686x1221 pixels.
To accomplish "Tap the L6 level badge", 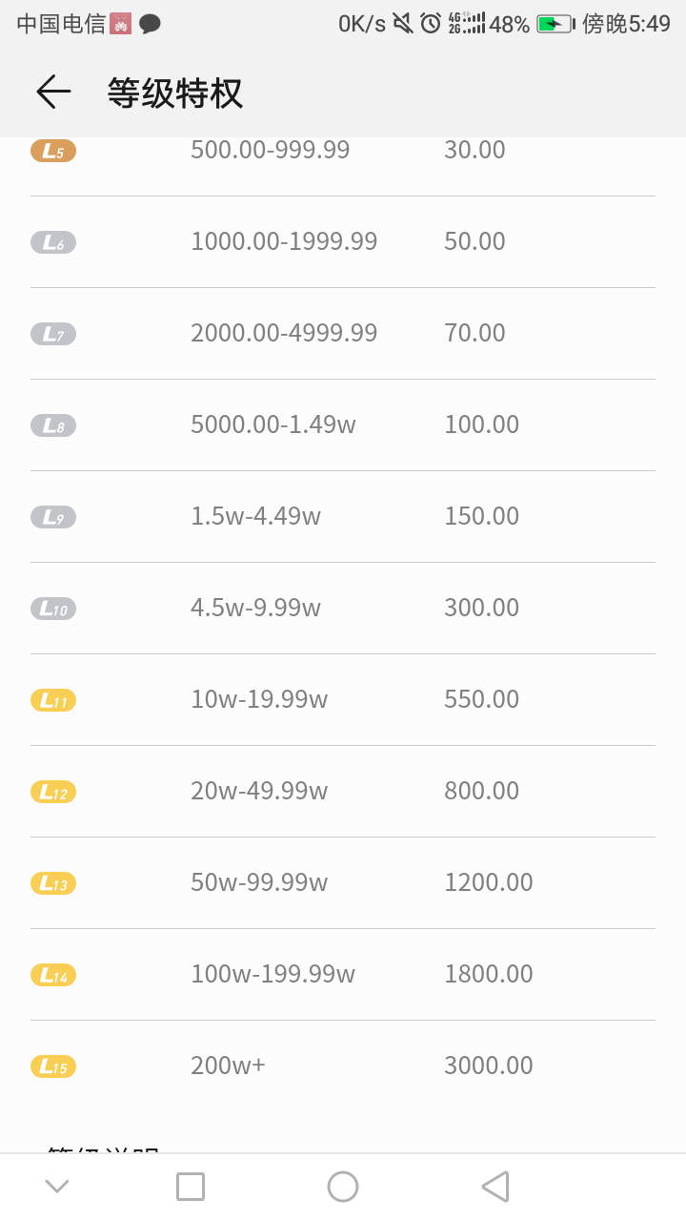I will click(x=53, y=242).
